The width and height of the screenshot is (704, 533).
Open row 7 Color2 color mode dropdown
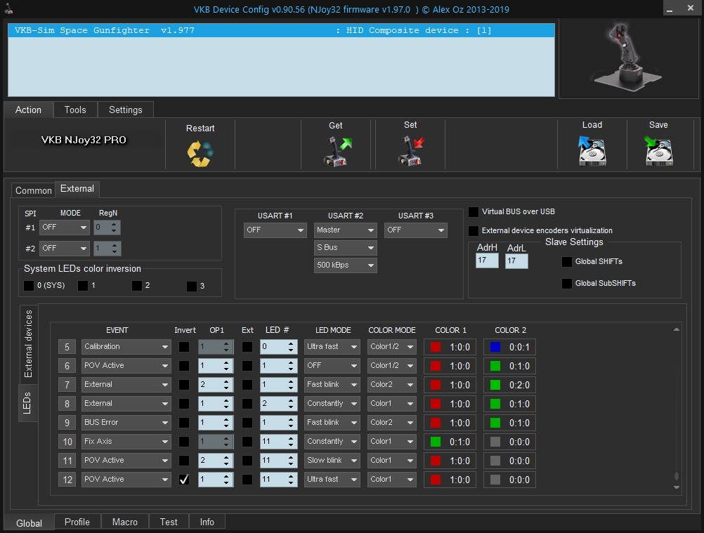click(x=392, y=385)
